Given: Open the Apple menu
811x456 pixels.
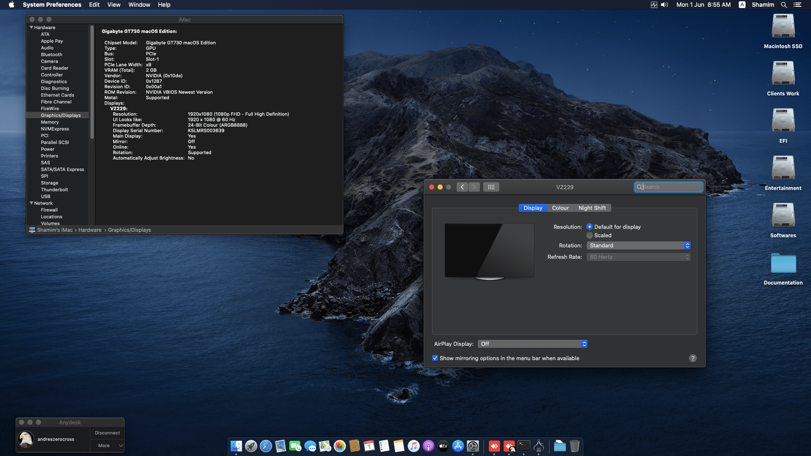Looking at the screenshot, I should 11,5.
